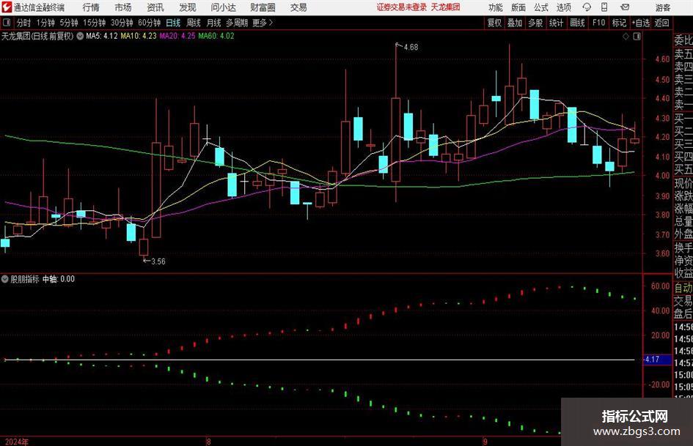
Task: Click the blue 4.17 price tag
Action: pyautogui.click(x=657, y=360)
